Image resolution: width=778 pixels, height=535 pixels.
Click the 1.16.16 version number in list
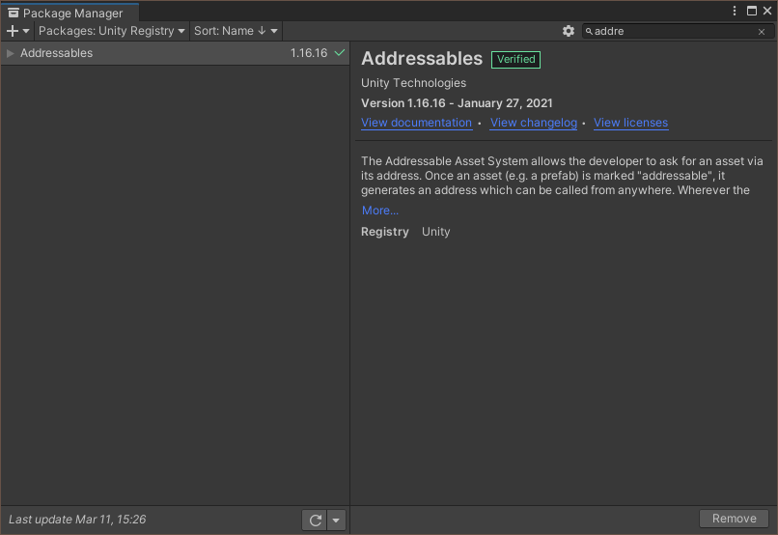coord(309,53)
